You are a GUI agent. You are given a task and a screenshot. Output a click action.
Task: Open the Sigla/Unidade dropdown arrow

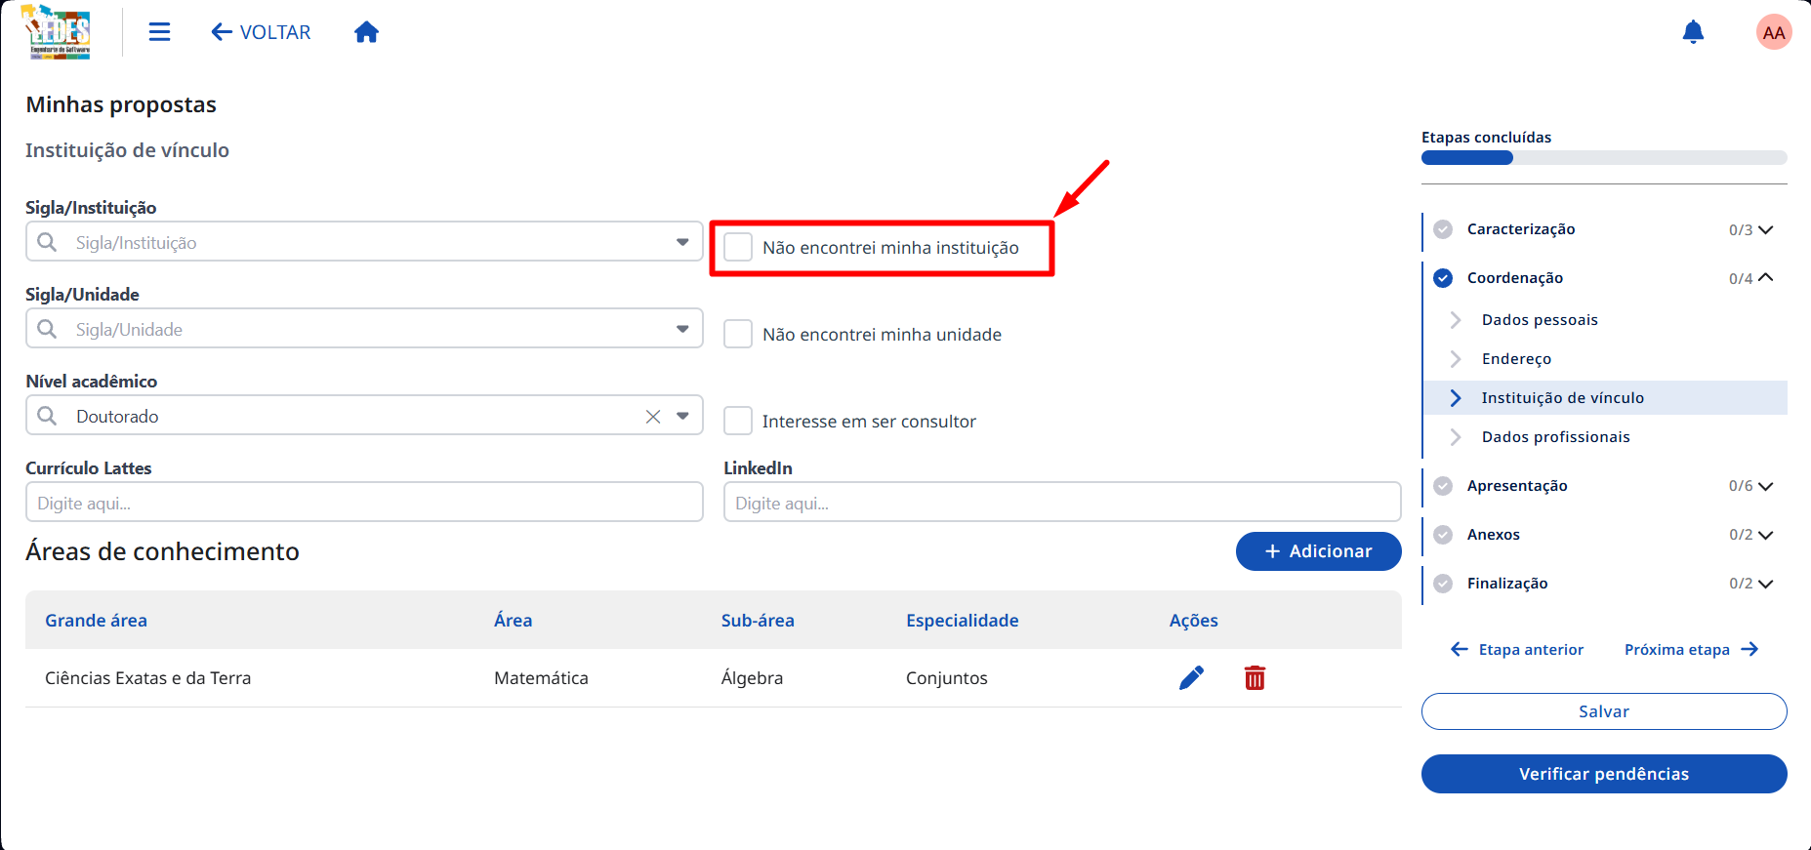[x=682, y=329]
